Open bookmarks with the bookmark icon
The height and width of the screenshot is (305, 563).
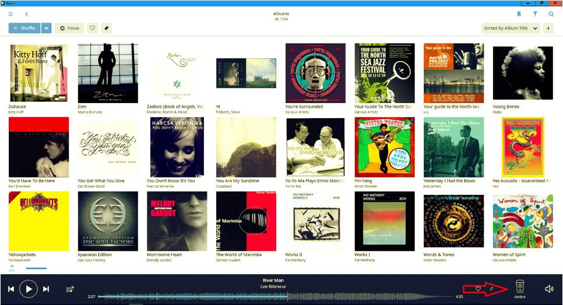point(519,14)
